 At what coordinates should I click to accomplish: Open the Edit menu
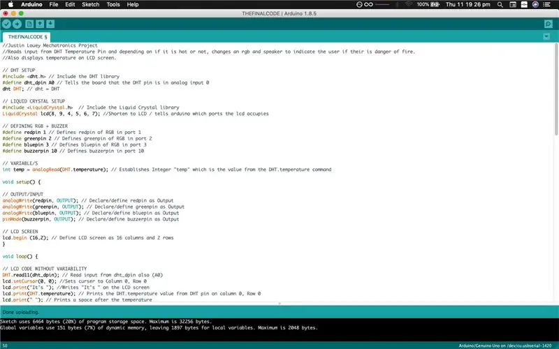click(x=71, y=5)
